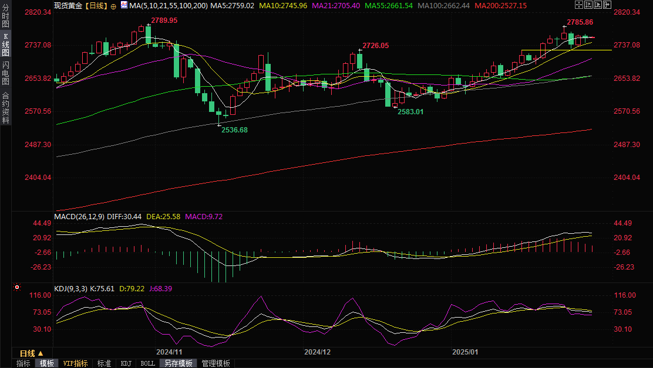Choose the BOLL template
The width and height of the screenshot is (653, 368).
(x=147, y=363)
